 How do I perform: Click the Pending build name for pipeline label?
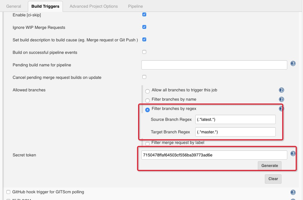(x=42, y=65)
